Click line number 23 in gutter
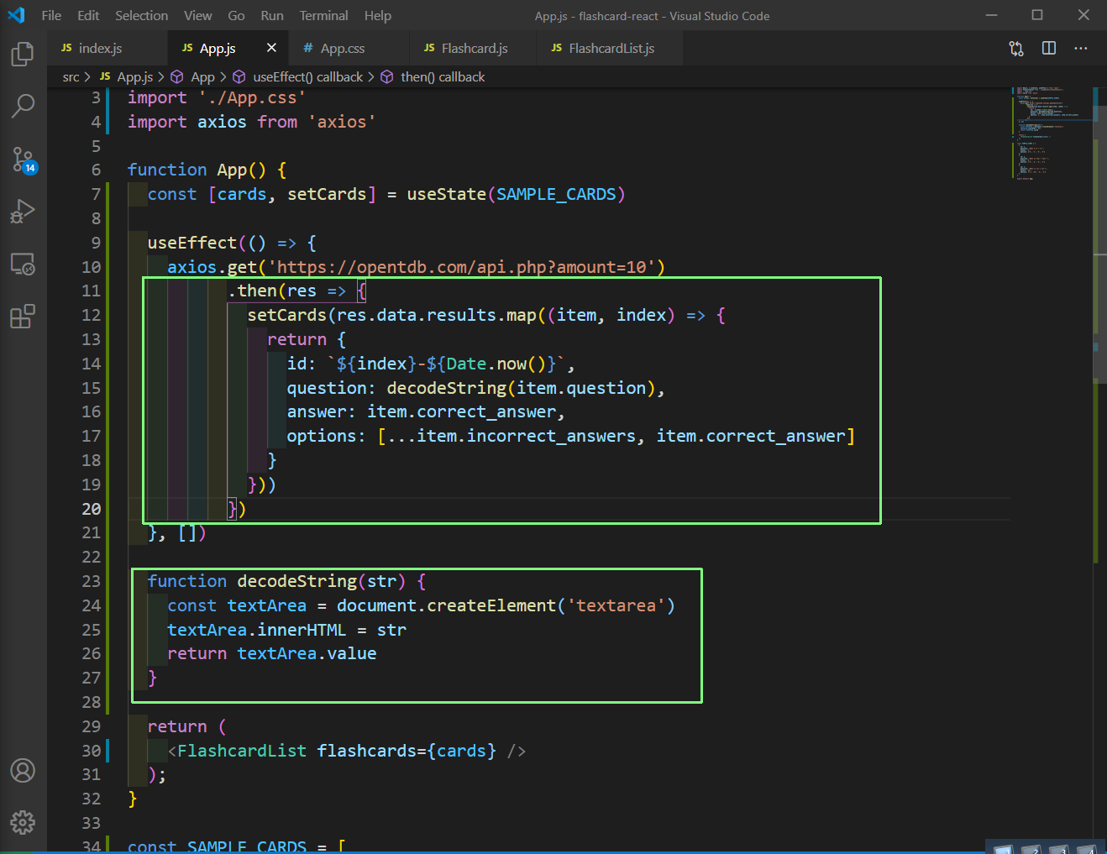The height and width of the screenshot is (854, 1107). pos(92,581)
